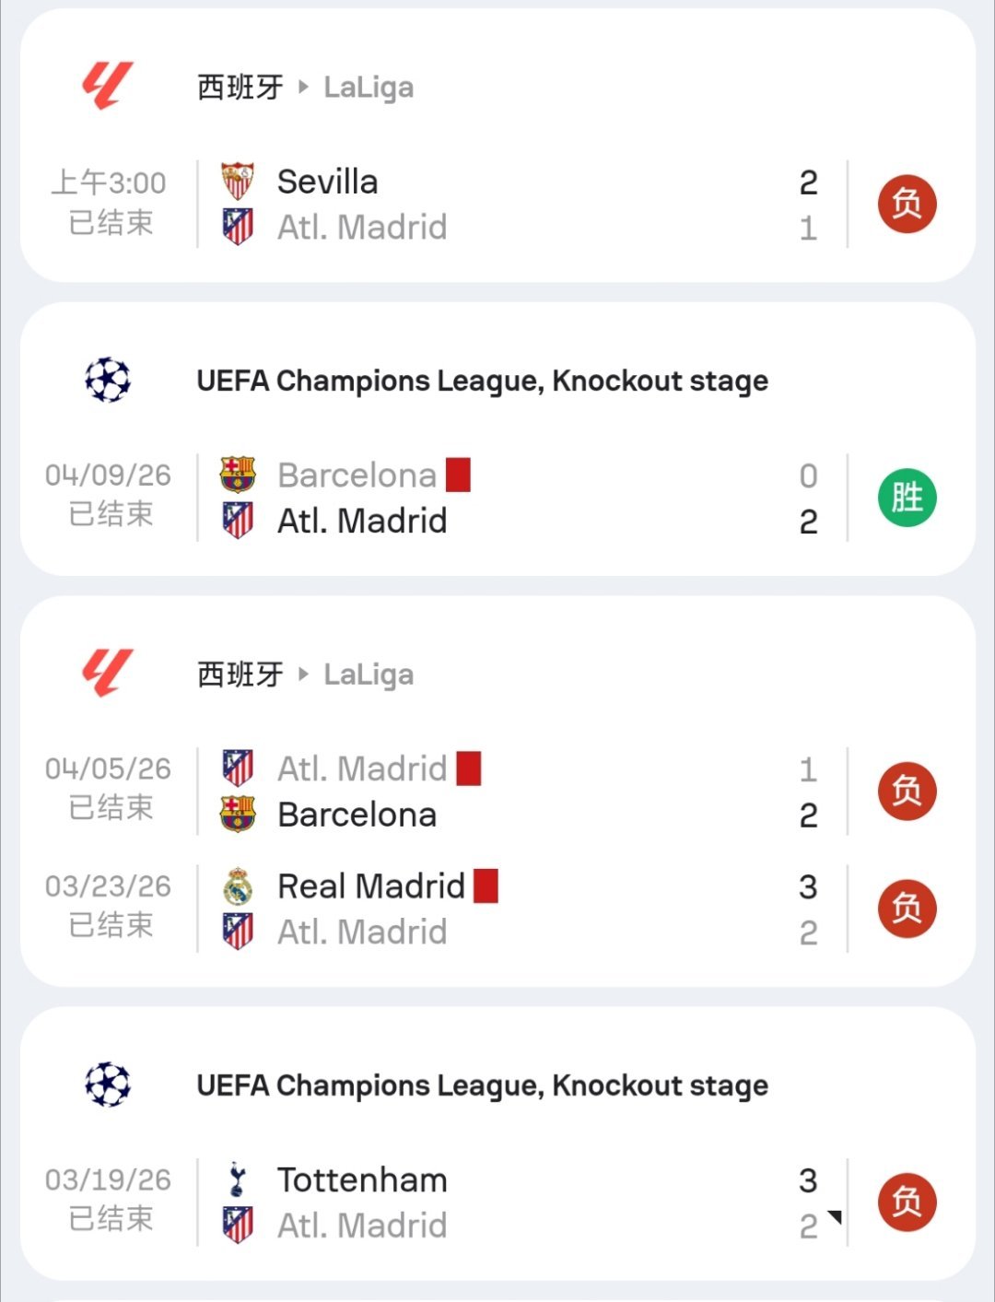This screenshot has width=995, height=1302.
Task: Tap the first Champions League ball icon
Action: 108,380
